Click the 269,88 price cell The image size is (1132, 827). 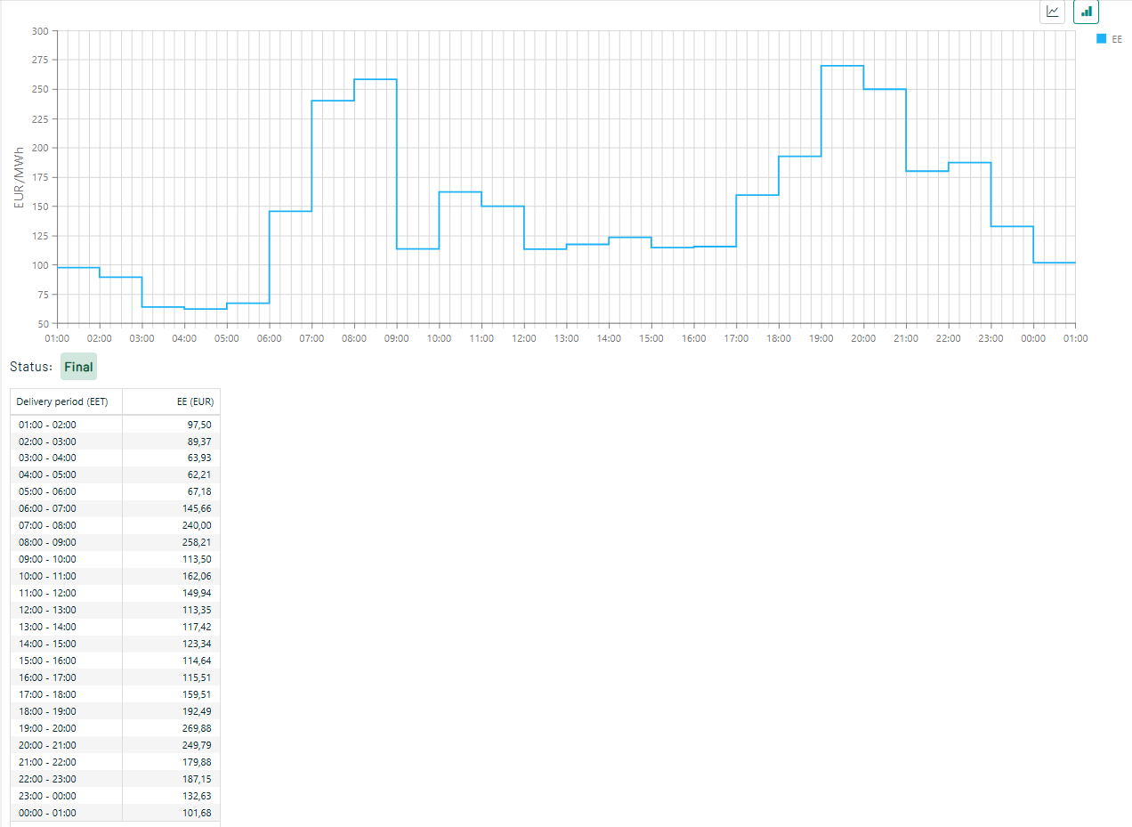(198, 728)
